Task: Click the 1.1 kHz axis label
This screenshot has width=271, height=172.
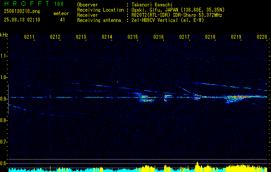Action: tap(4, 56)
